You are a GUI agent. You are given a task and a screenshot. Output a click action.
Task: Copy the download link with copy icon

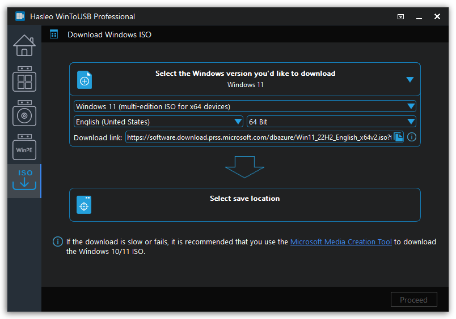click(x=398, y=137)
